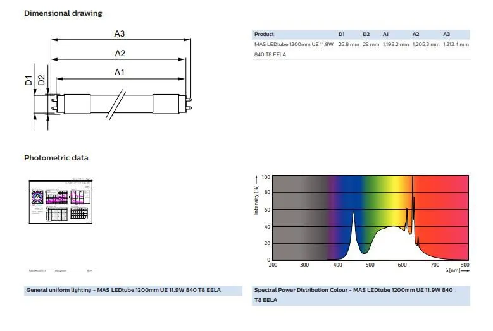Select the D1 table column header

(x=342, y=34)
